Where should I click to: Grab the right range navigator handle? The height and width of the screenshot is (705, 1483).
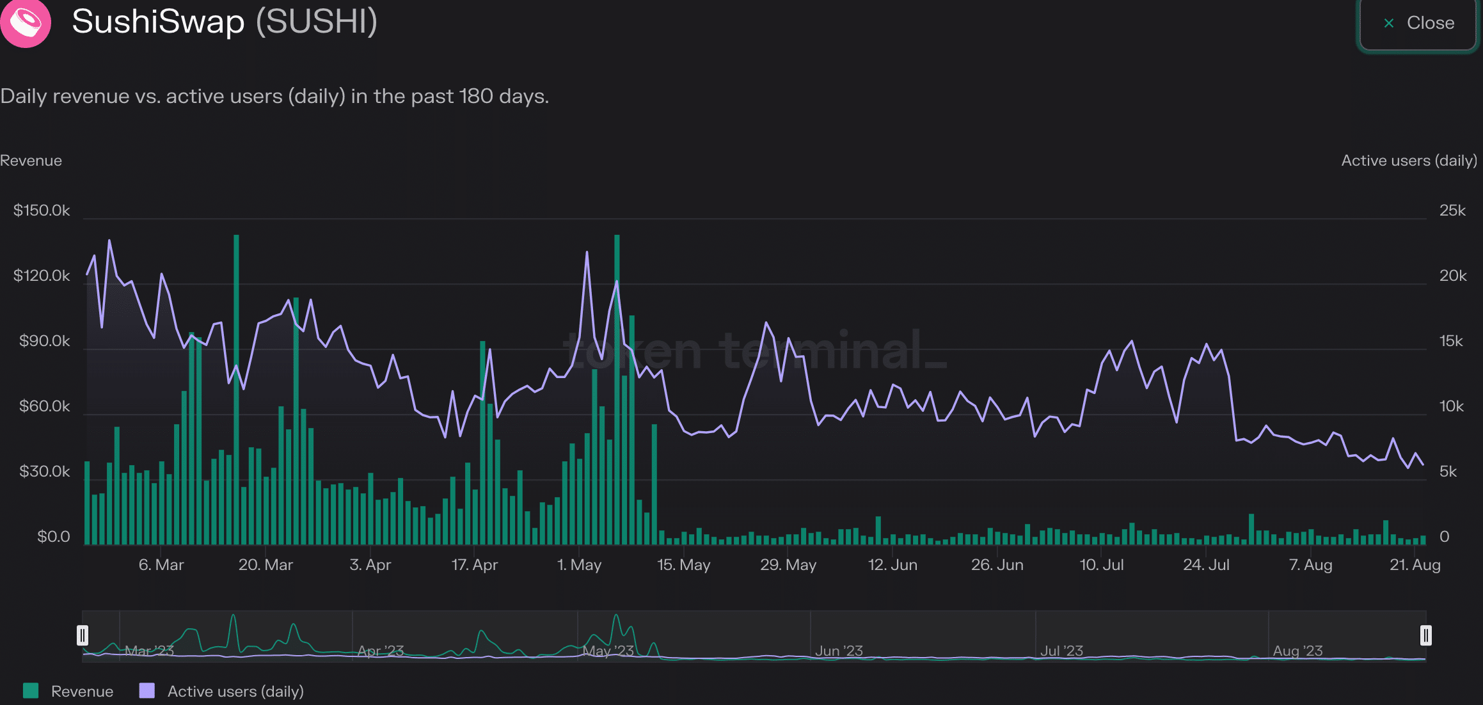pos(1425,635)
